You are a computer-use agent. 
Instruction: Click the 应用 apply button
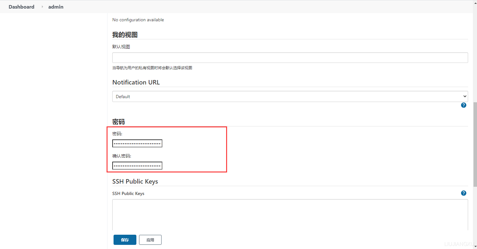150,240
